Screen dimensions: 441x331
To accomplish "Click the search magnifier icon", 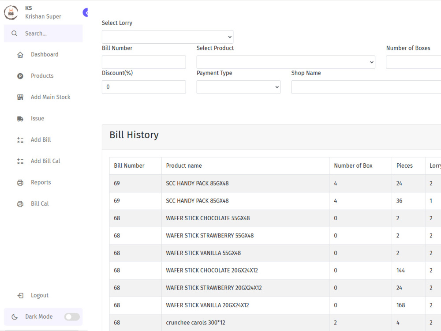I will coord(15,34).
